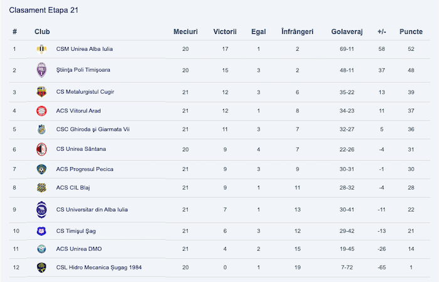Click the CS Metalurgistul Cugir team logo
Image resolution: width=439 pixels, height=282 pixels.
(x=41, y=92)
